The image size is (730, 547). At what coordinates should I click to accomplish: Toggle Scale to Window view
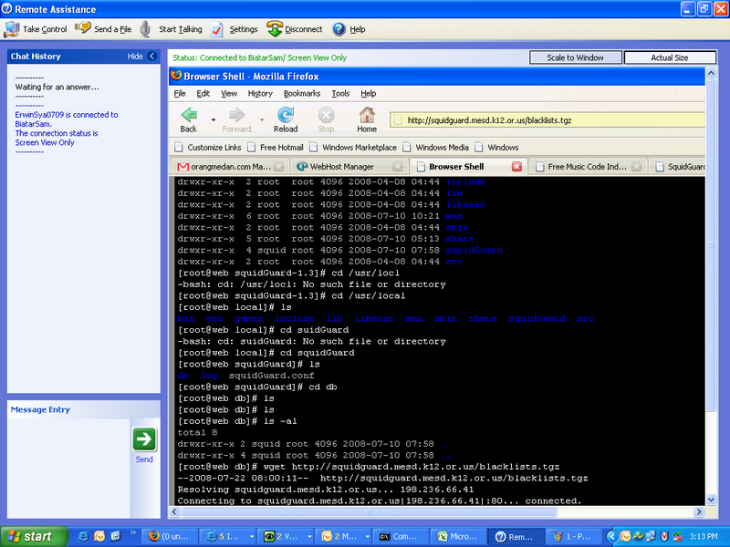click(575, 57)
